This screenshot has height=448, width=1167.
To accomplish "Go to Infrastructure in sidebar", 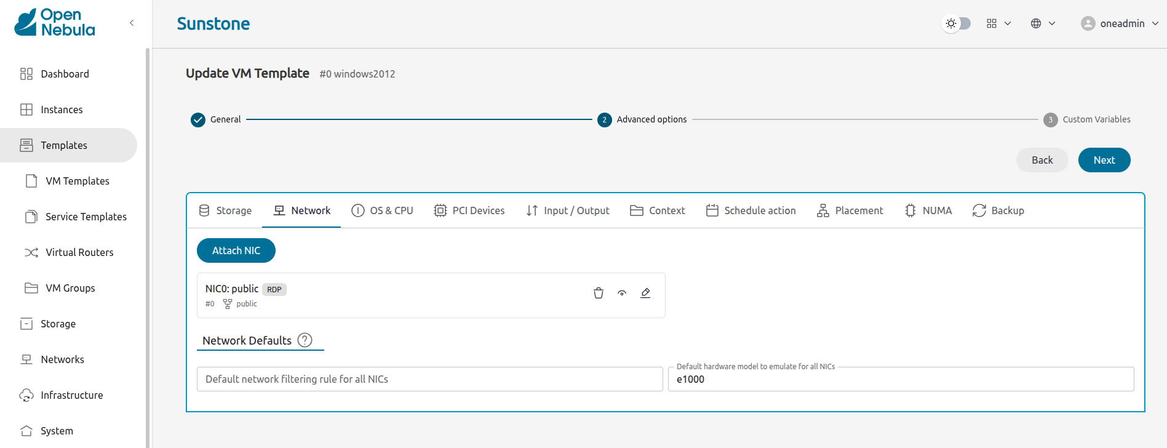I will [71, 395].
